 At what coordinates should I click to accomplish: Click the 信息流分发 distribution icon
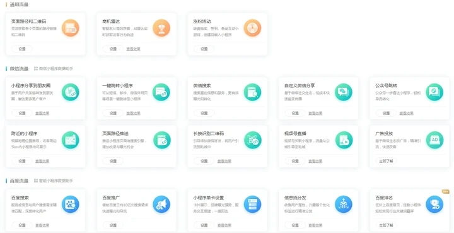click(344, 205)
